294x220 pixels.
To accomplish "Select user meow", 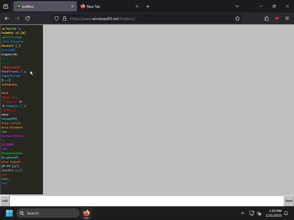I will pos(5,115).
